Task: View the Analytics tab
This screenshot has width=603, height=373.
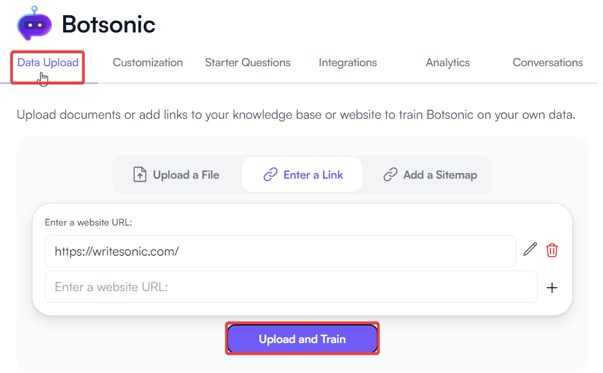Action: click(x=447, y=62)
